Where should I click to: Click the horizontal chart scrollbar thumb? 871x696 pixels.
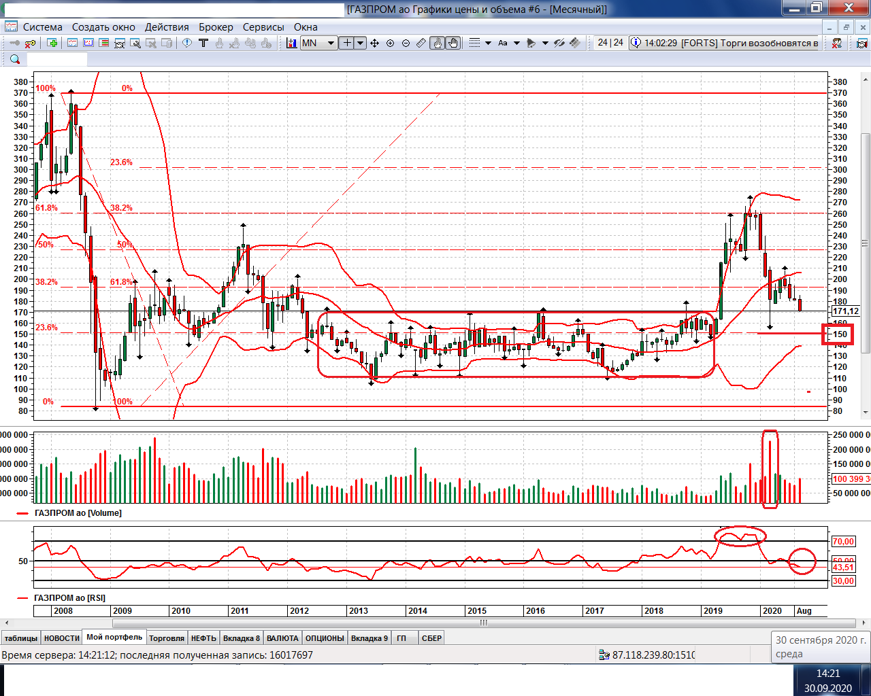483,623
